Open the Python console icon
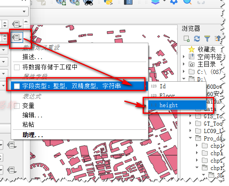Screen dimensions: 229x186 pyautogui.click(x=108, y=2)
